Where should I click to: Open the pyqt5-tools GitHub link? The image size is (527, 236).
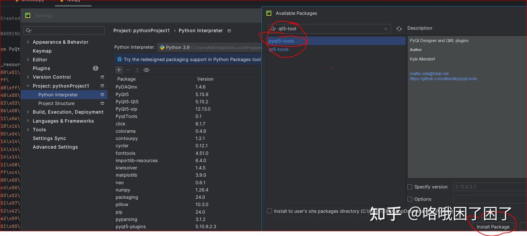[443, 78]
